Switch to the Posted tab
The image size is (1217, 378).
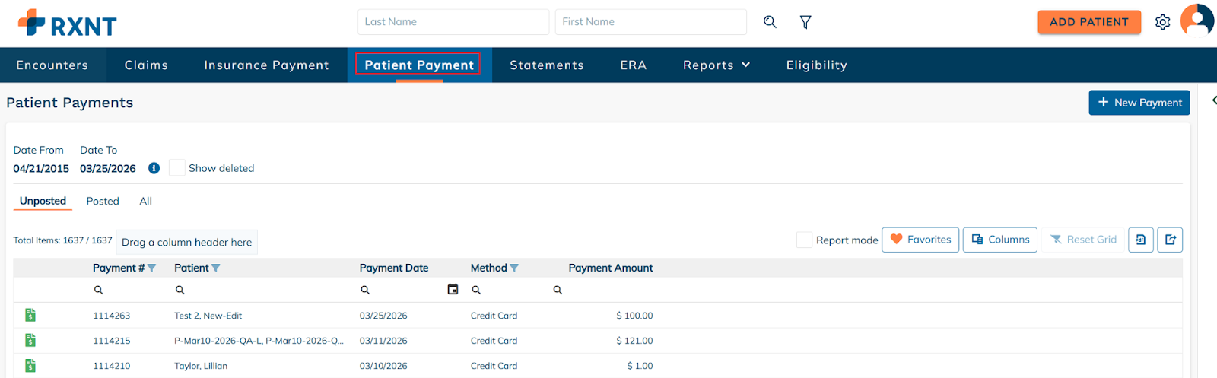(103, 201)
